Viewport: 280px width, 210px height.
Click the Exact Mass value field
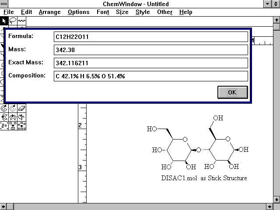[150, 63]
